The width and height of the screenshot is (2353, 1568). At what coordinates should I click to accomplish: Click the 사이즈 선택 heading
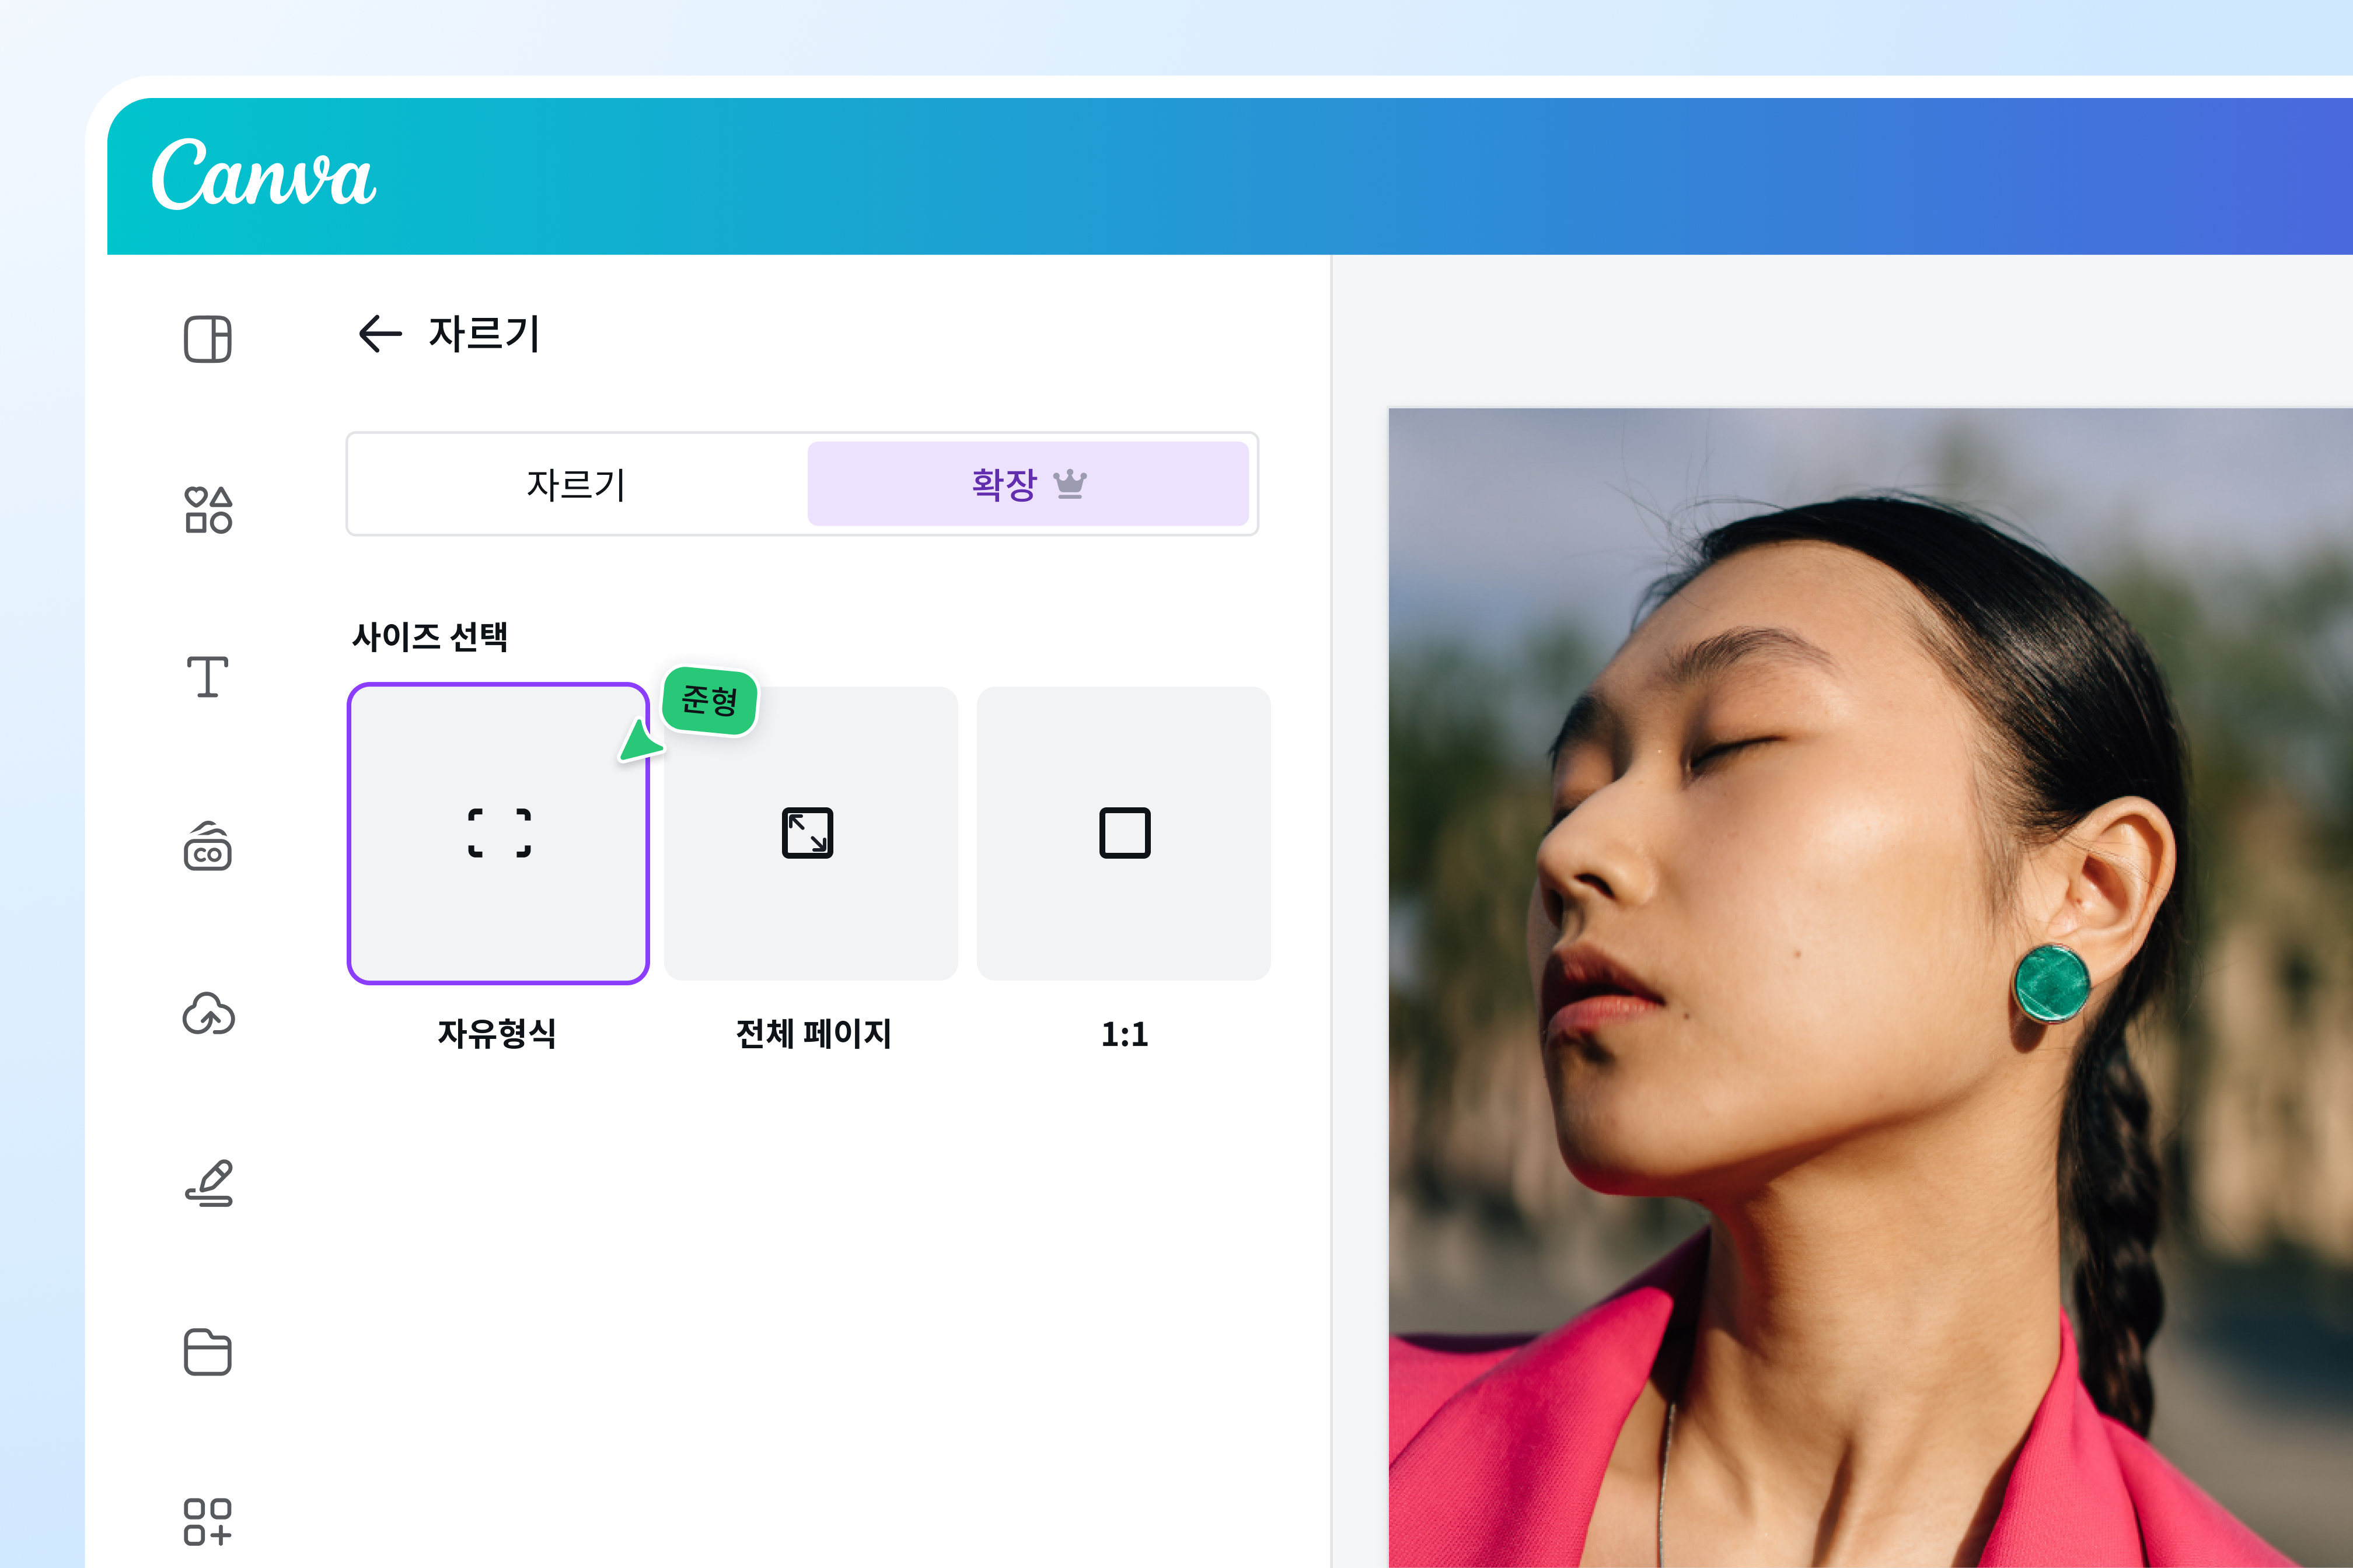point(430,636)
